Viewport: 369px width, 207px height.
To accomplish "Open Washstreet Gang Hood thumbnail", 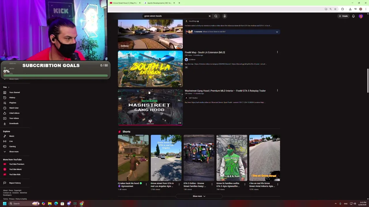I will [x=150, y=107].
